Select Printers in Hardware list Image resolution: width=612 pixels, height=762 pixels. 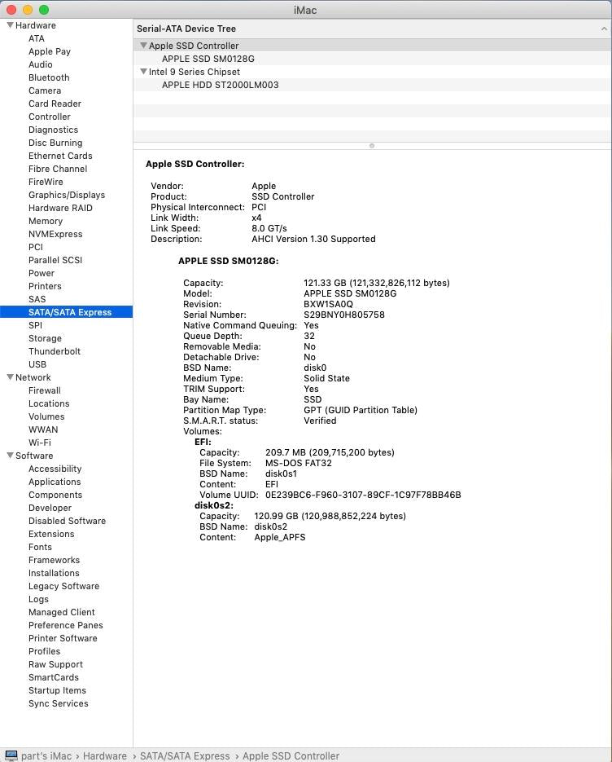tap(45, 286)
